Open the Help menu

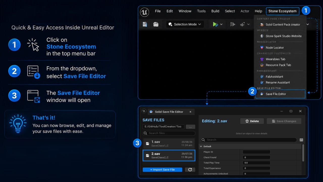pos(258,11)
